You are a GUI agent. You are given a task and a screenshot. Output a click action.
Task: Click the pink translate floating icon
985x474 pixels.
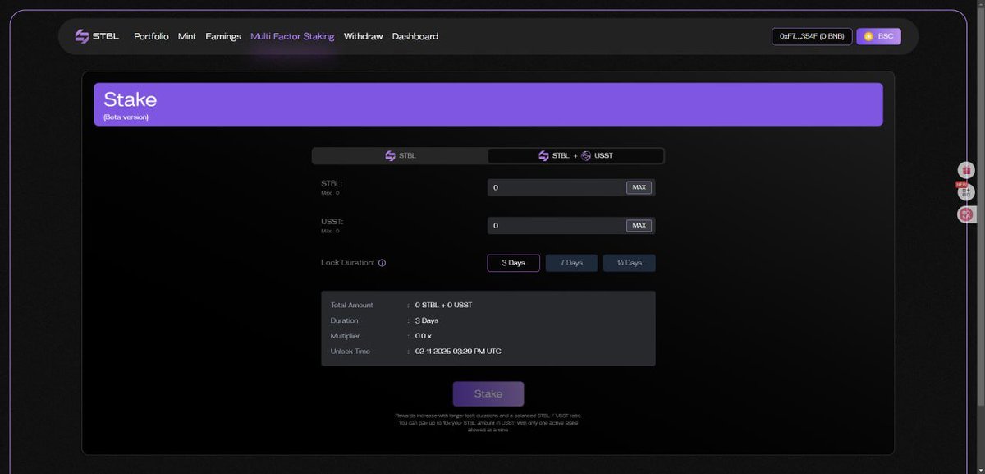(966, 214)
